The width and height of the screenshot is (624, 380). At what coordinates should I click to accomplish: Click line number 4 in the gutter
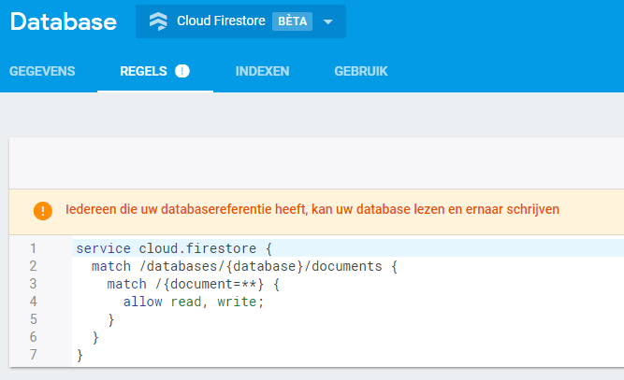(x=32, y=302)
